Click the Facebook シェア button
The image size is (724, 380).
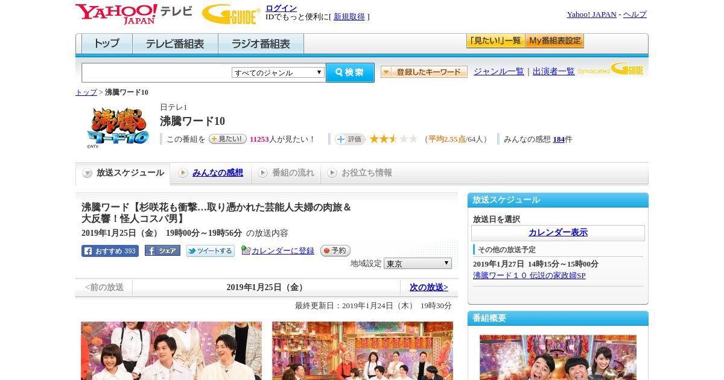tap(162, 251)
